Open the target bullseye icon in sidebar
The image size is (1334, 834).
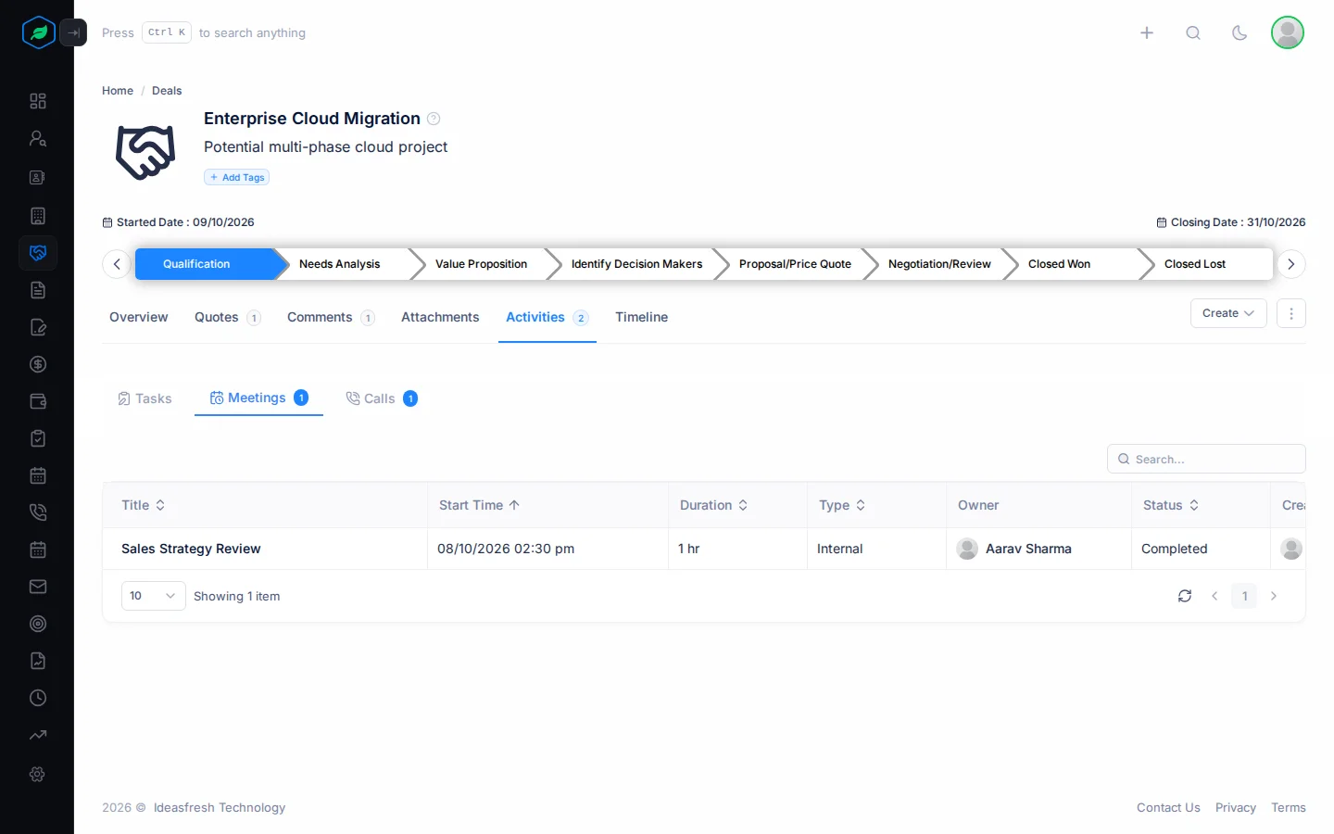click(x=38, y=624)
